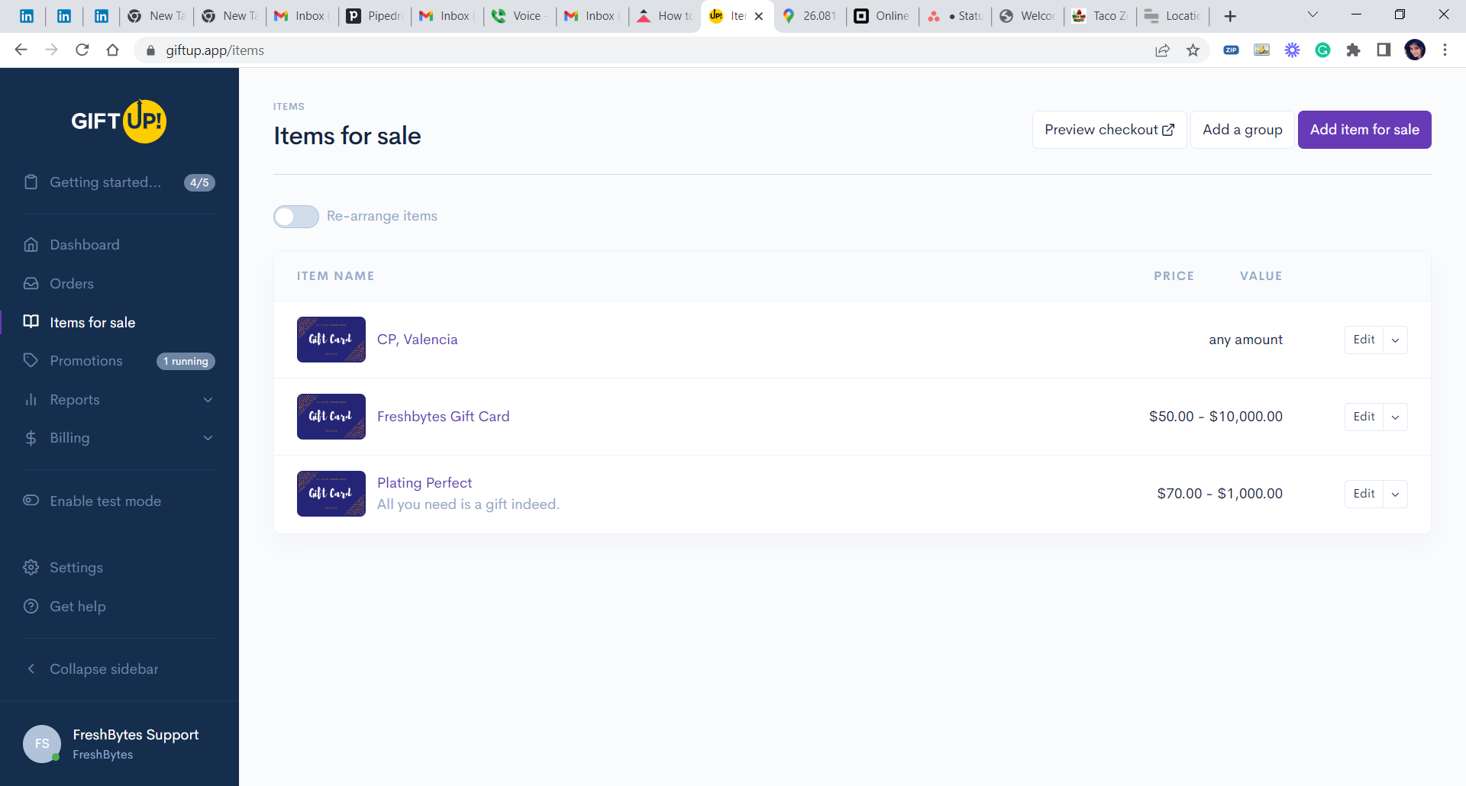Open dropdown next to CP, Valencia Edit

1395,340
